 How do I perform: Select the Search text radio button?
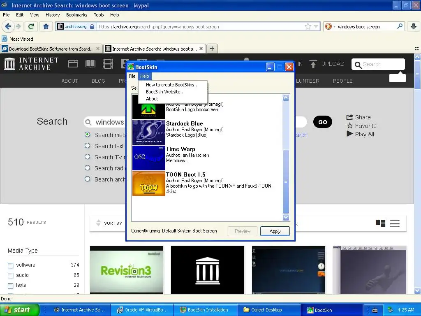[x=87, y=146]
